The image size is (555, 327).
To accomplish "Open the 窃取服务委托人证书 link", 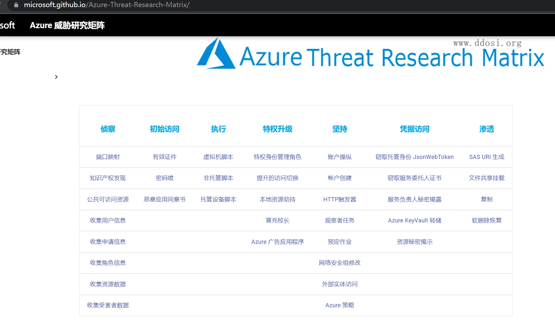I will [415, 178].
